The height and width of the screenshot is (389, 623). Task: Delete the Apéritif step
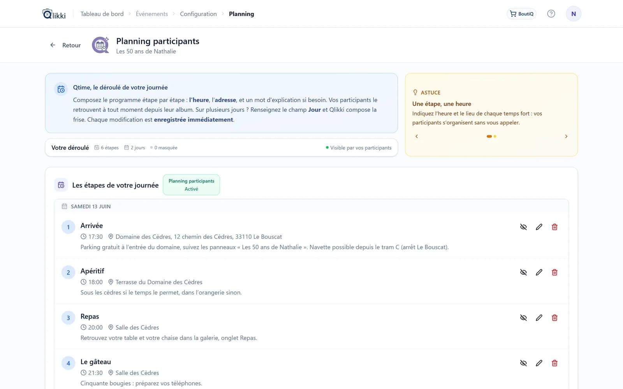(x=554, y=272)
